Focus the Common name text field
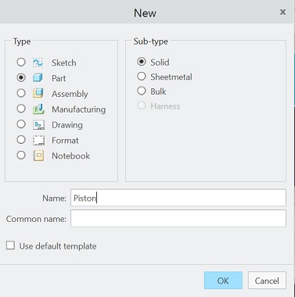Image resolution: width=295 pixels, height=297 pixels. (x=178, y=218)
